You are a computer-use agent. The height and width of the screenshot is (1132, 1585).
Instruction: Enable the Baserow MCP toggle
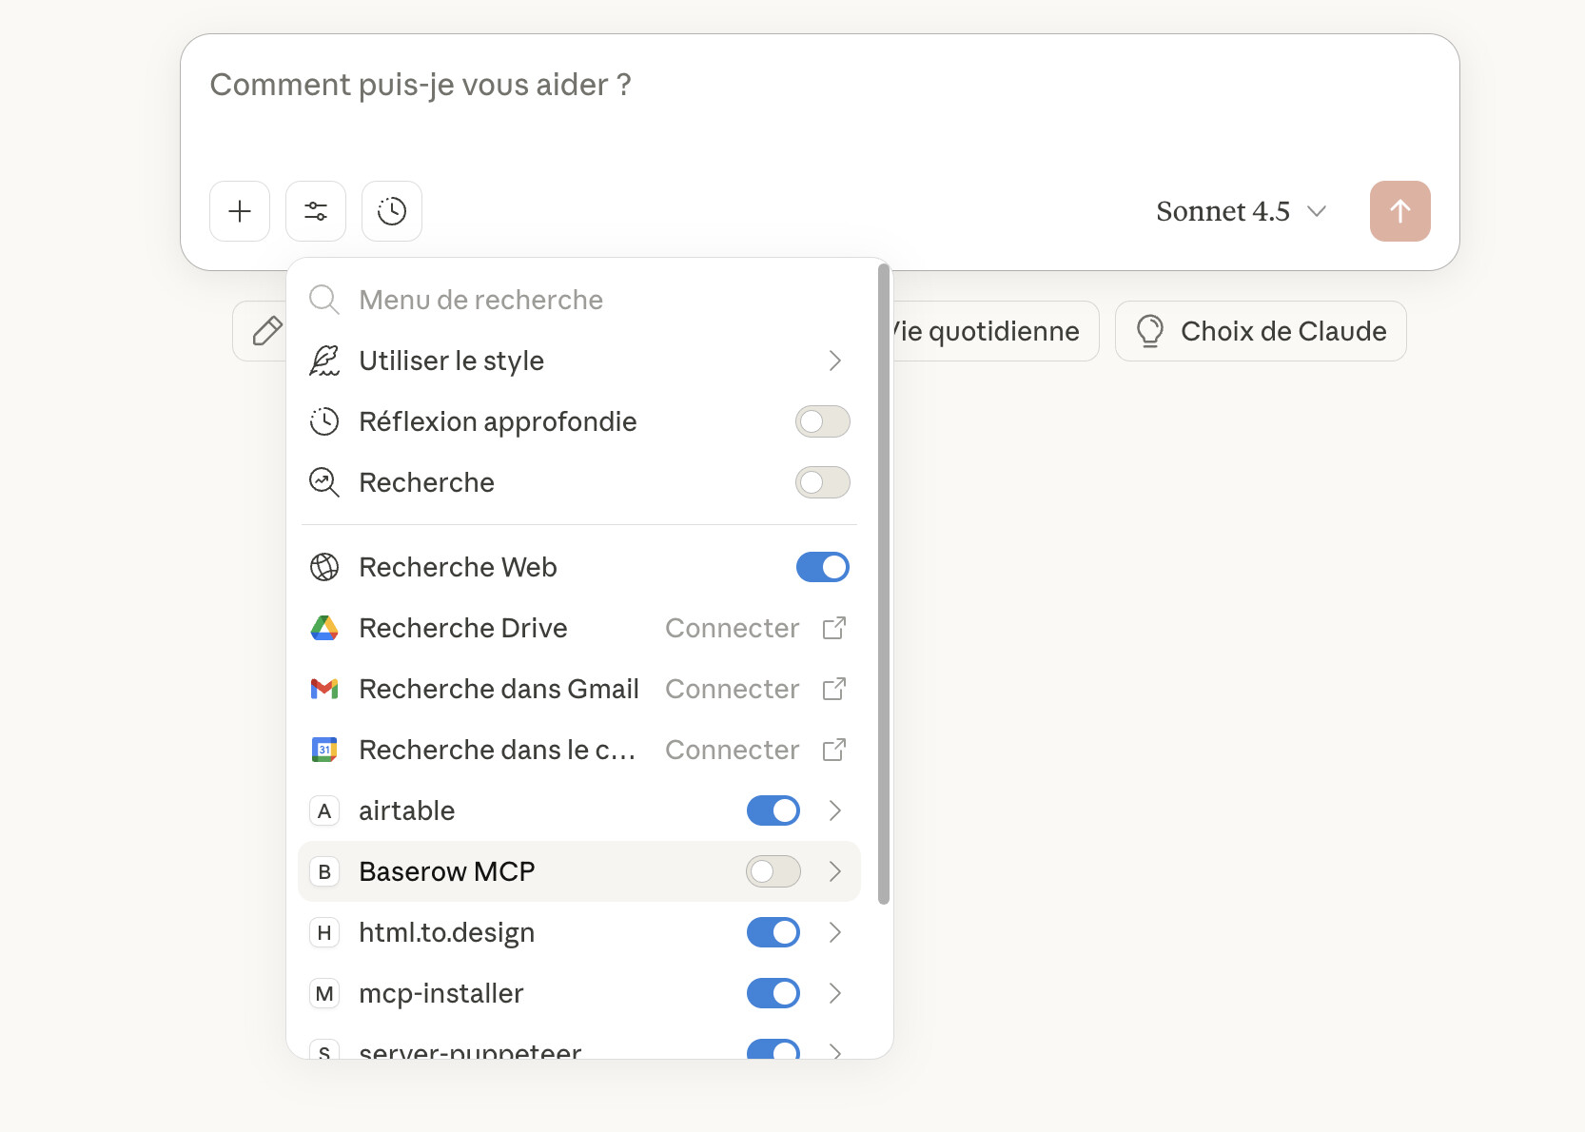(773, 871)
